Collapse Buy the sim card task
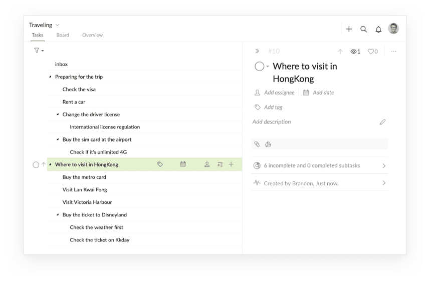The height and width of the screenshot is (282, 430). coord(58,139)
